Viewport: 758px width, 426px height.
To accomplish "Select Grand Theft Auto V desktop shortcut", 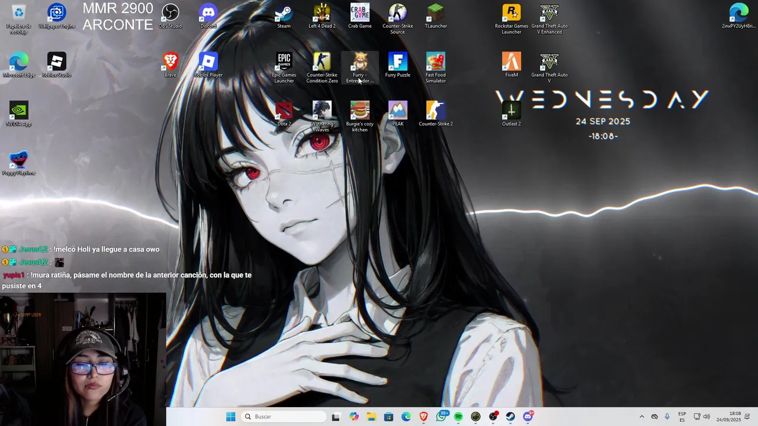I will coord(550,68).
